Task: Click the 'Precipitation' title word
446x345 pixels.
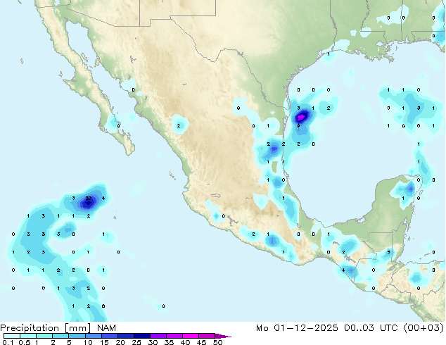Action: point(30,328)
